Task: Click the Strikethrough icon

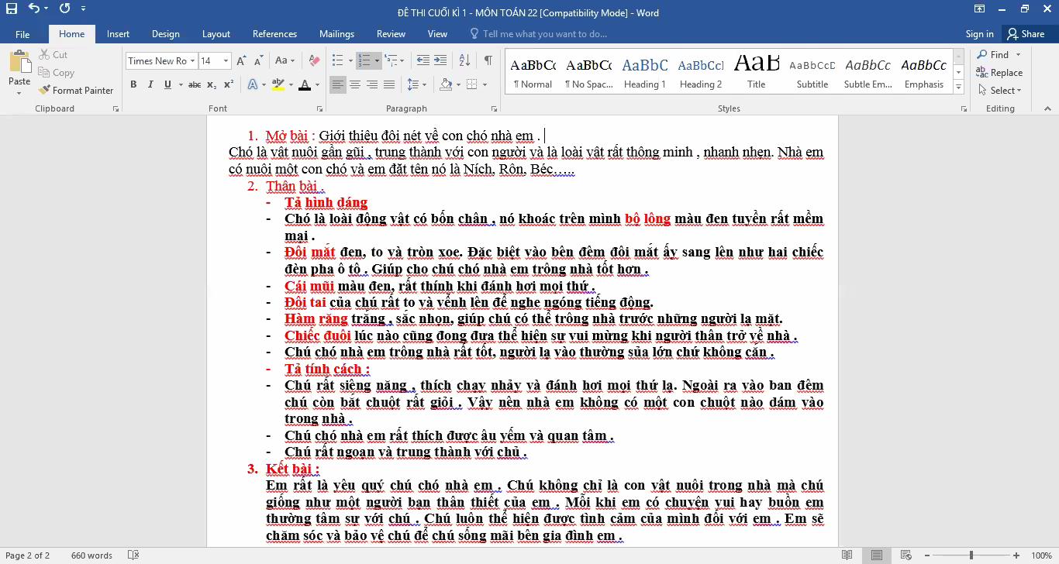Action: (195, 84)
